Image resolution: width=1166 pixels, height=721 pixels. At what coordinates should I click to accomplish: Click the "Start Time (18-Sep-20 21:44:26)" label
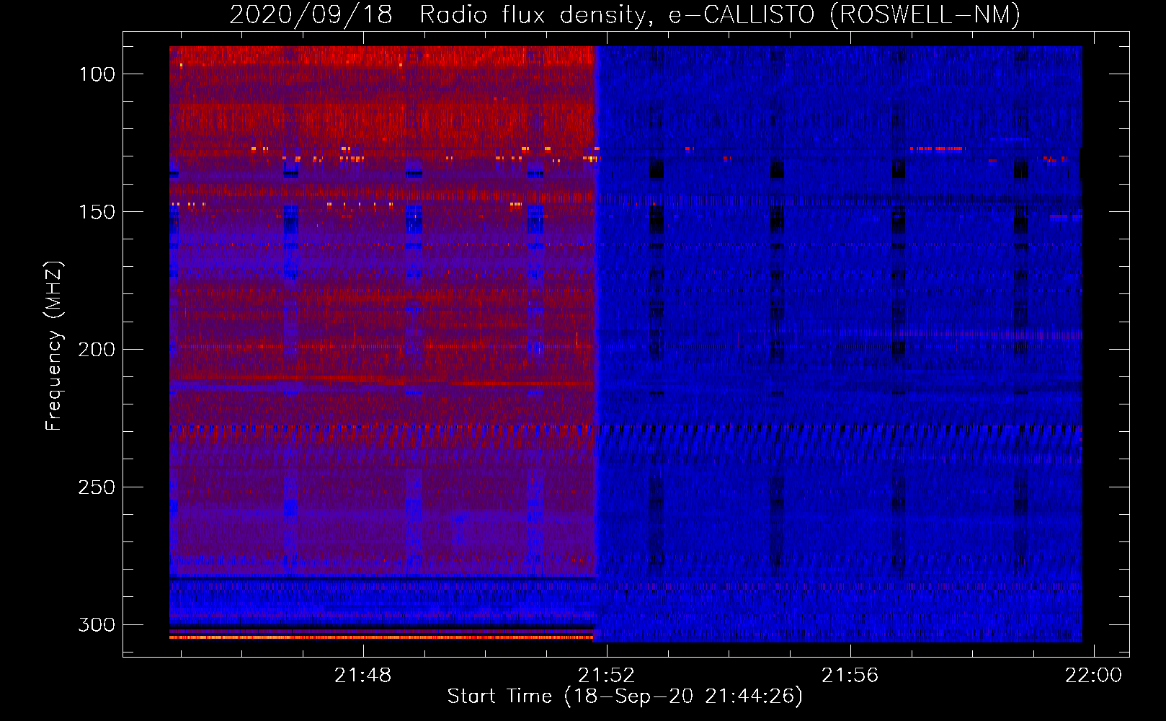point(625,696)
